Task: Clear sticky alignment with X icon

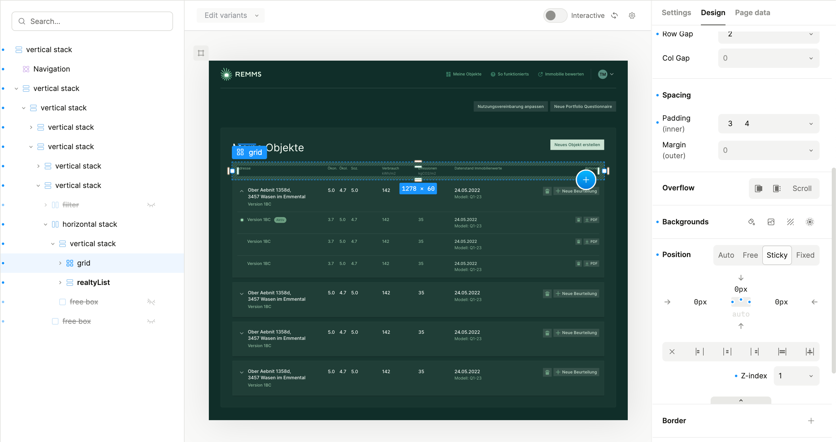Action: click(672, 352)
